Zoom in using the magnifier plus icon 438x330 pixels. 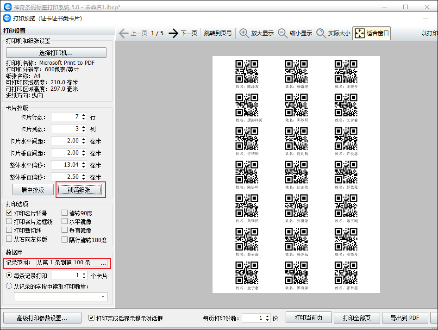(244, 33)
